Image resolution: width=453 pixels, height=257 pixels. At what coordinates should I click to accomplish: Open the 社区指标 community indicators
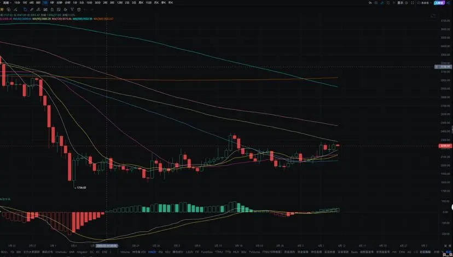click(x=425, y=252)
